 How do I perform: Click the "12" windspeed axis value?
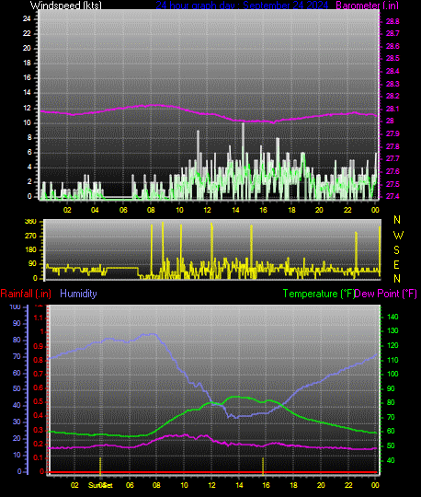27,108
